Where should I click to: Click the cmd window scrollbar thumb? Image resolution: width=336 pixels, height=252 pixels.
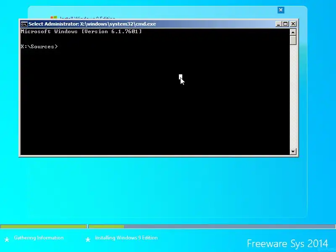pos(293,40)
